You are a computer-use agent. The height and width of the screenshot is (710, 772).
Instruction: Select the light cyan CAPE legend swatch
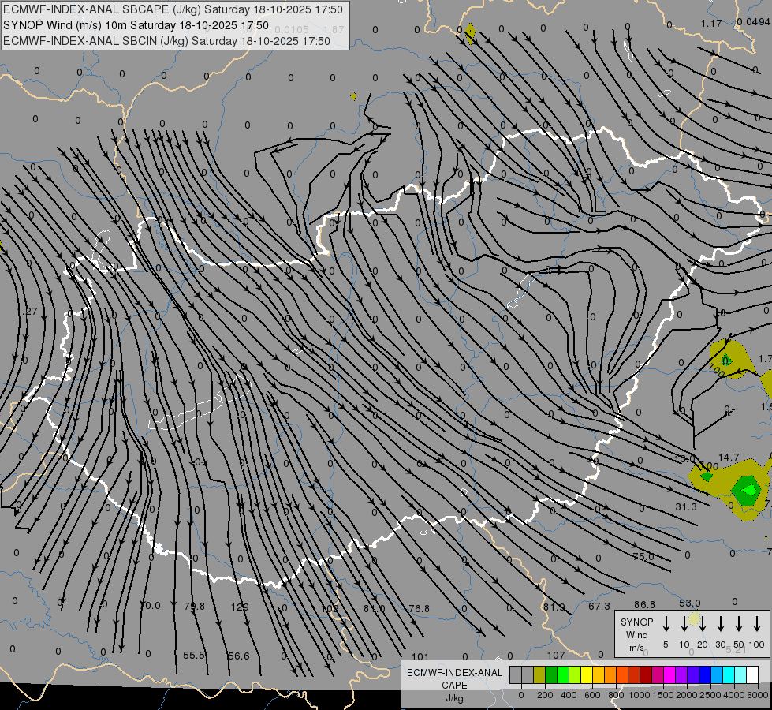pyautogui.click(x=740, y=675)
